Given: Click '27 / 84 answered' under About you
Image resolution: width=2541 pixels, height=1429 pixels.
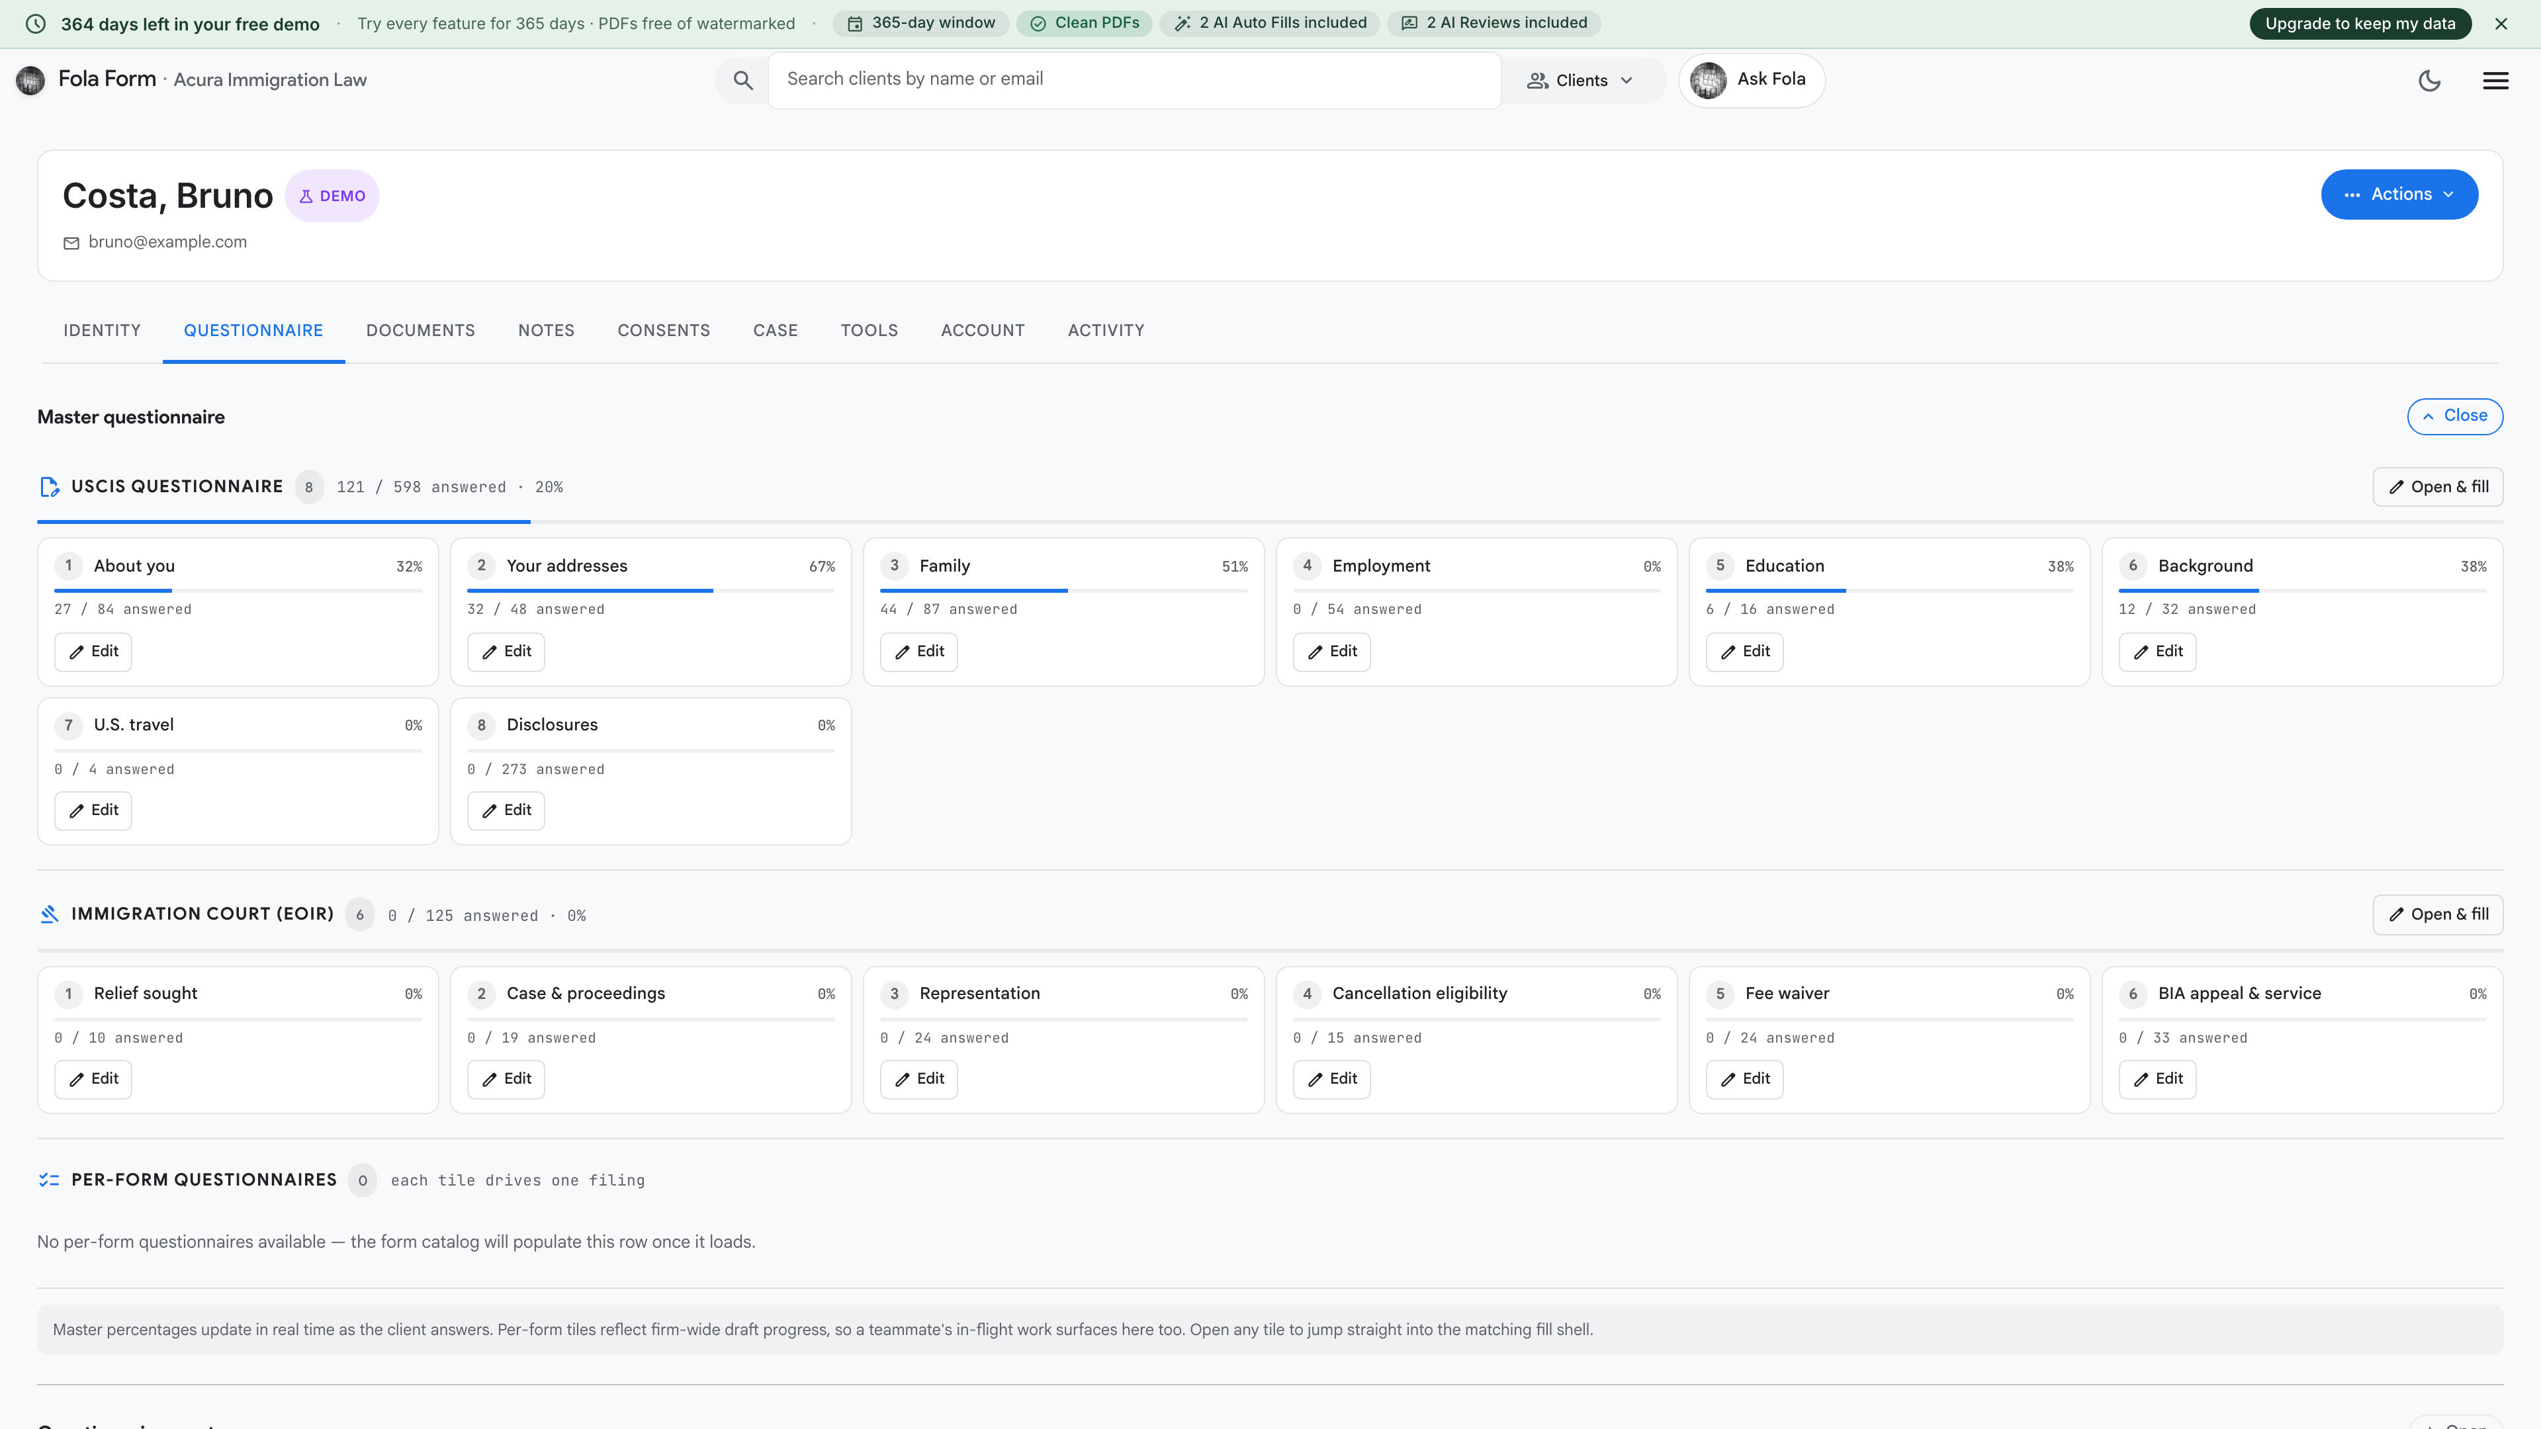Looking at the screenshot, I should click(x=123, y=609).
